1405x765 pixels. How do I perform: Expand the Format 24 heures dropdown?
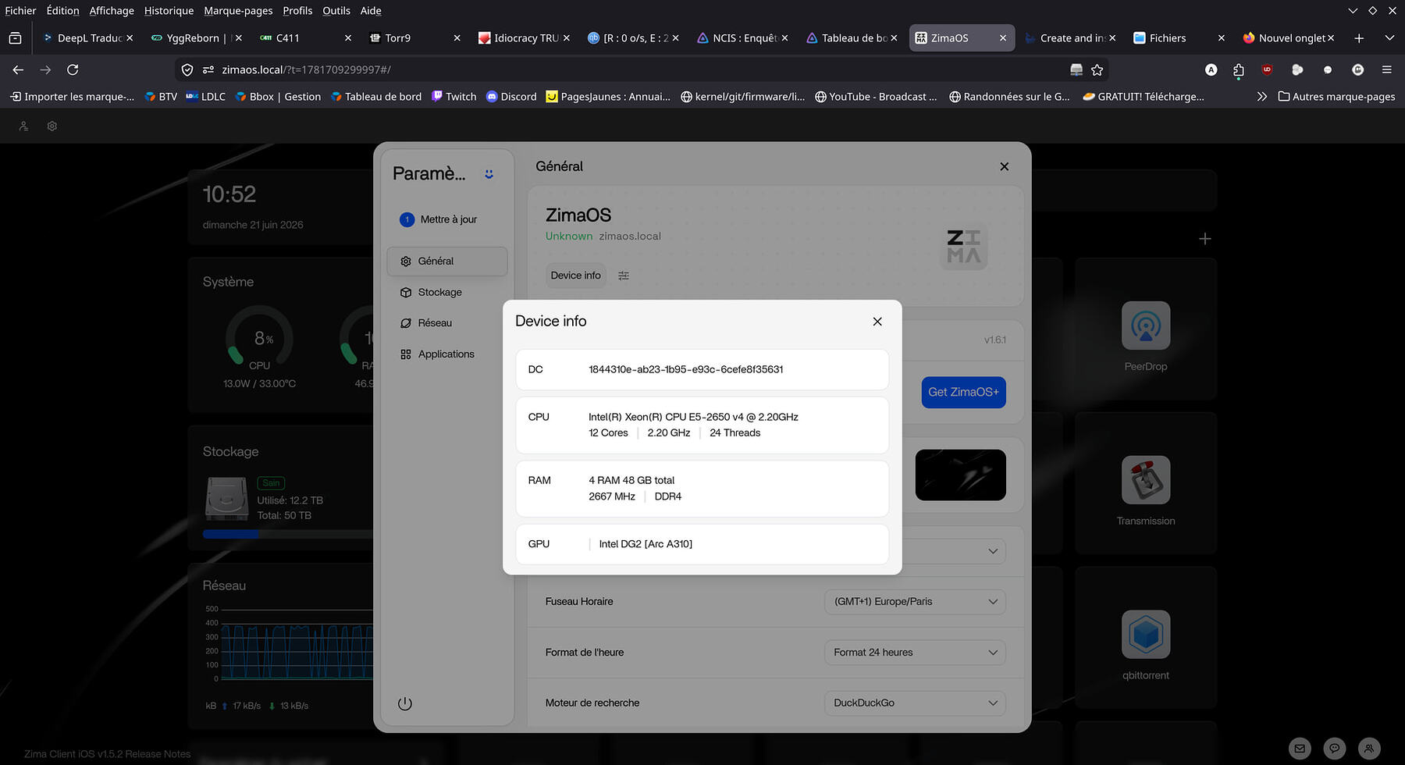click(x=915, y=653)
